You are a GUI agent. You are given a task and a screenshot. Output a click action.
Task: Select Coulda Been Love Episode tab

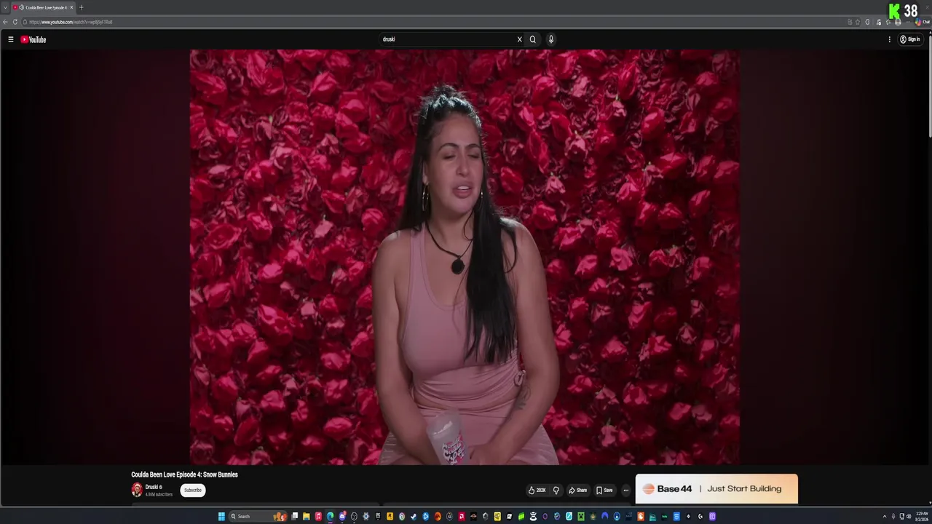pyautogui.click(x=43, y=7)
